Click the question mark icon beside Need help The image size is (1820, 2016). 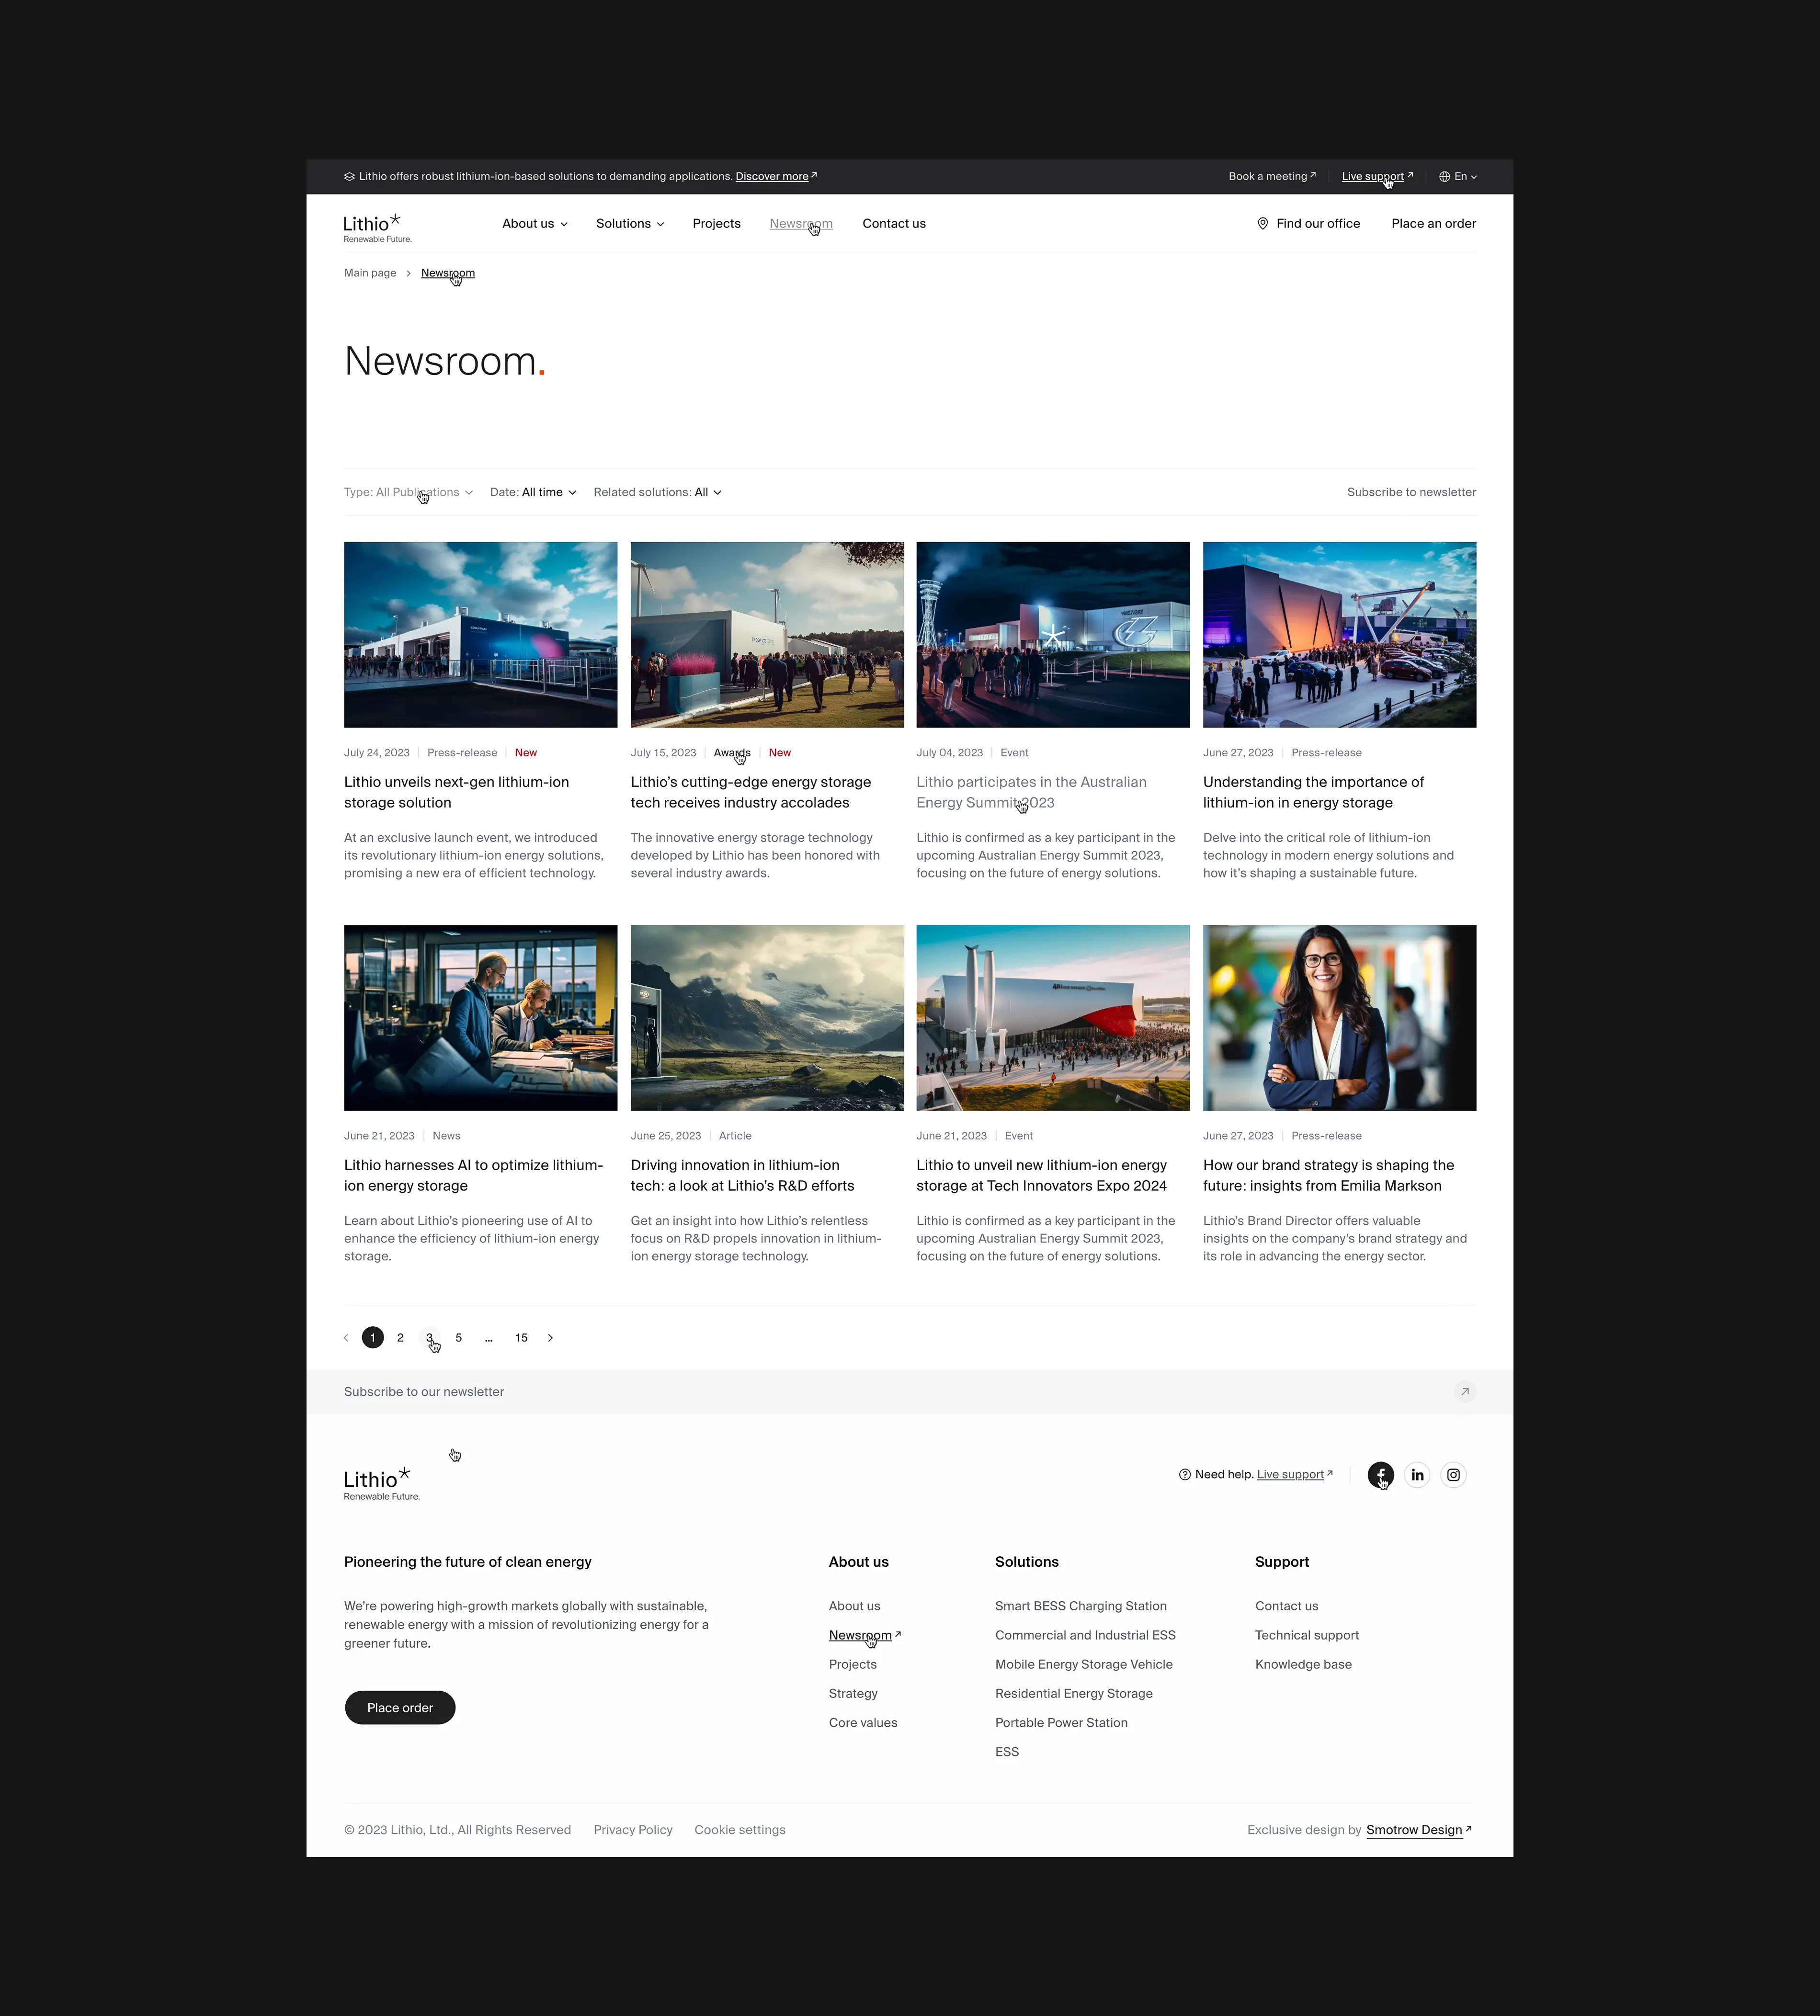click(x=1184, y=1474)
